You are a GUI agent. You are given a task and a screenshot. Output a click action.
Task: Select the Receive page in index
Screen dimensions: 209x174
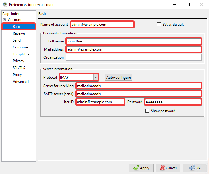tap(19, 33)
